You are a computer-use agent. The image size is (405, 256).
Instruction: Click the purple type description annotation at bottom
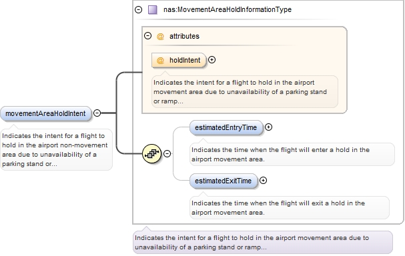click(x=263, y=242)
